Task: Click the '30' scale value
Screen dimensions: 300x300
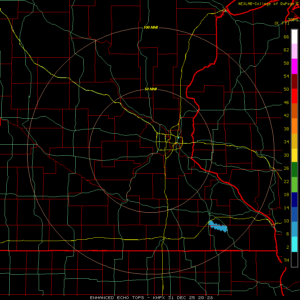Action: click(286, 155)
